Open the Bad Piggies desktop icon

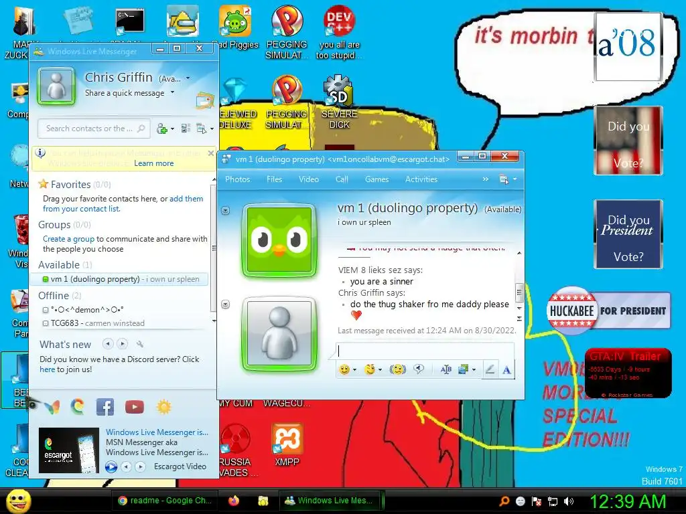[x=235, y=27]
